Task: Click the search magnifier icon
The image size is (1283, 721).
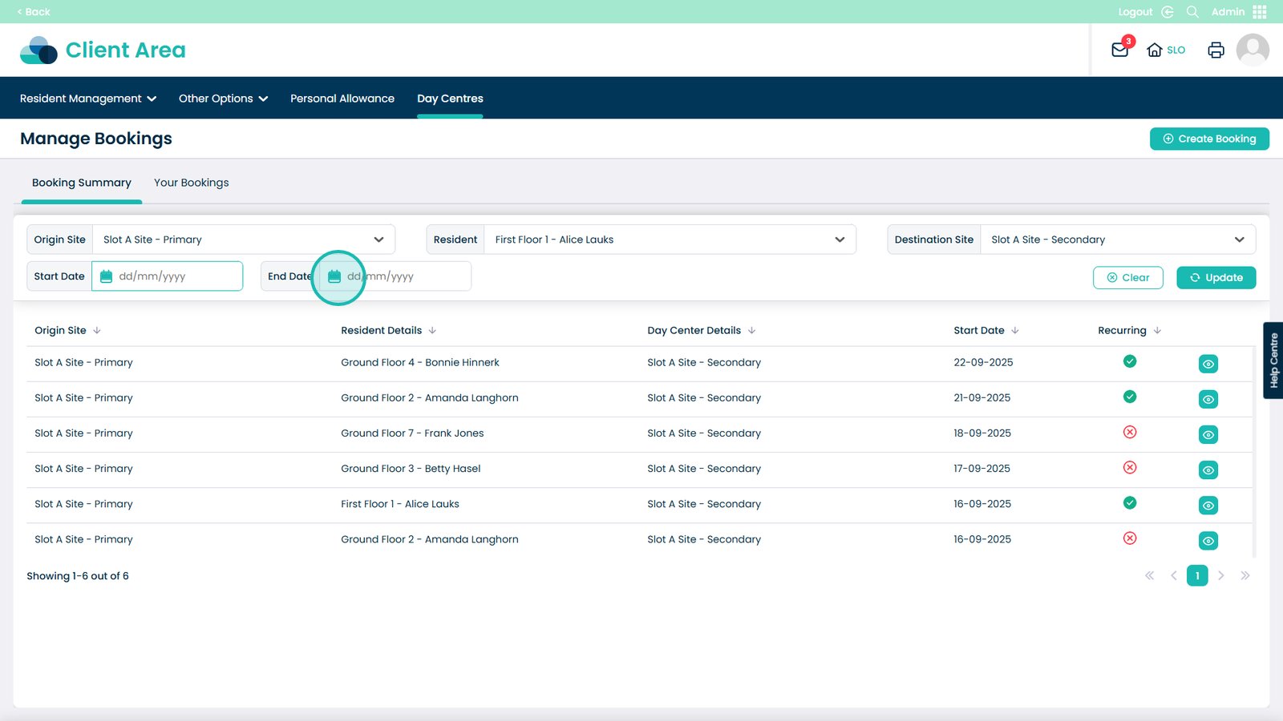Action: pos(1192,12)
